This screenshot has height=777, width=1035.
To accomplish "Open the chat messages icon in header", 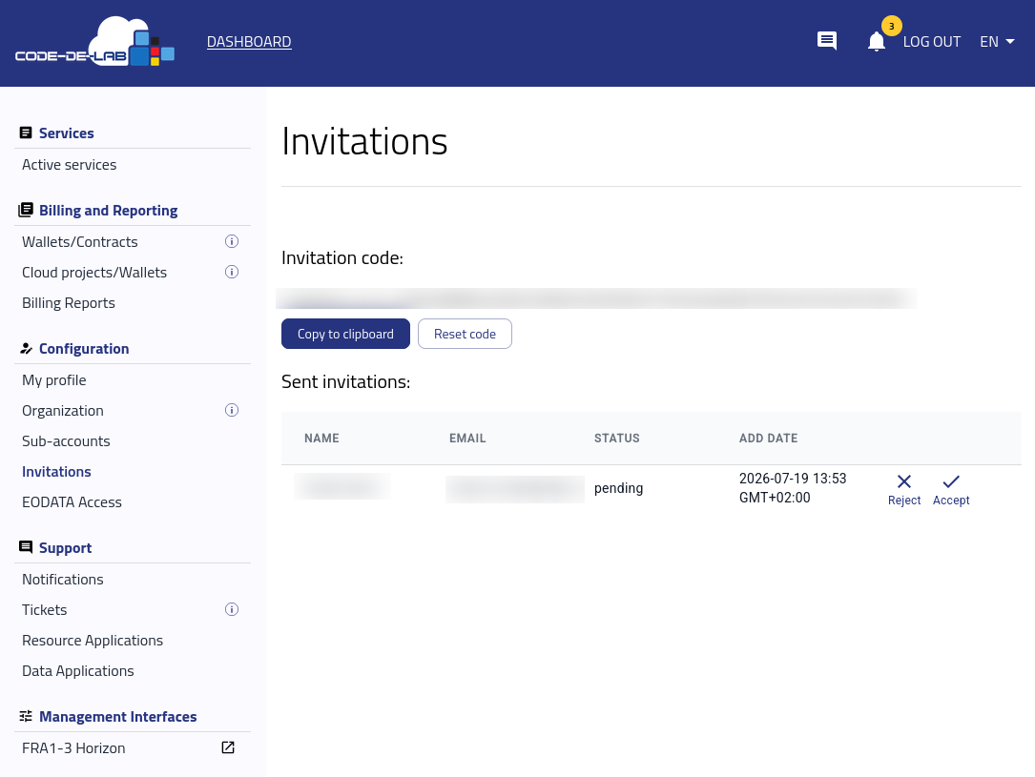I will [x=826, y=41].
